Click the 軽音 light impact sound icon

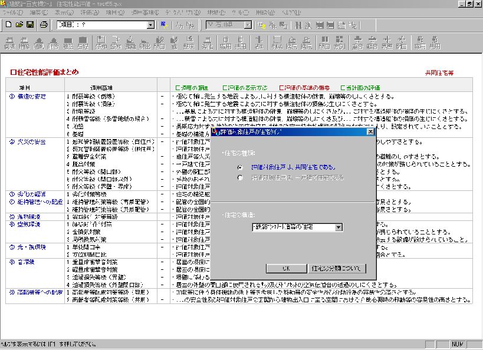click(x=372, y=43)
